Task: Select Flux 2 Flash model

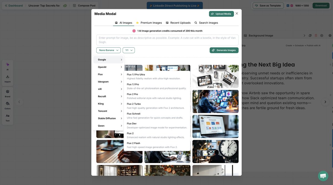Action: (157, 145)
